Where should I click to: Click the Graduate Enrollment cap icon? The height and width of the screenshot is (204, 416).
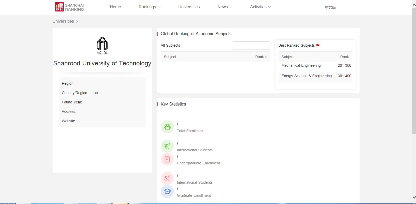click(x=167, y=191)
